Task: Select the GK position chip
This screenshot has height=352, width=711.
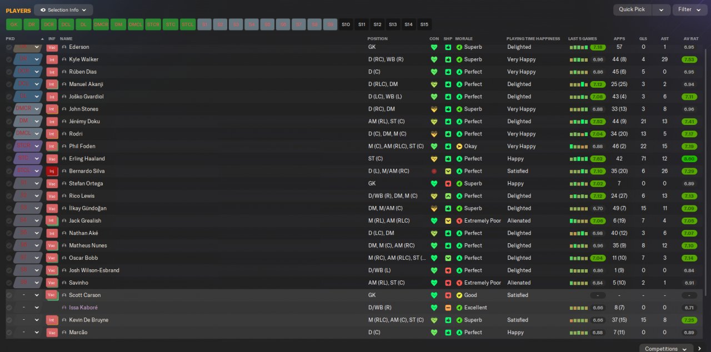Action: coord(14,24)
